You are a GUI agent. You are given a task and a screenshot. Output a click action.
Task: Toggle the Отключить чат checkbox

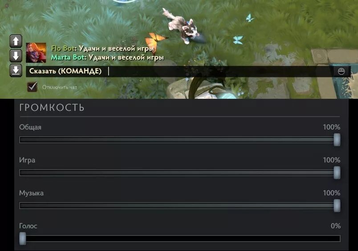click(x=32, y=87)
